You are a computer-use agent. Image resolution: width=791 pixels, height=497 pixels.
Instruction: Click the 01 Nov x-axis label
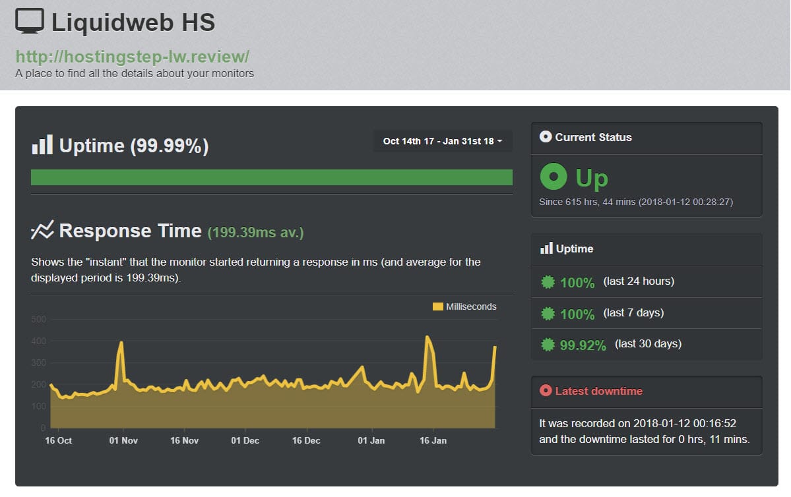tap(123, 440)
